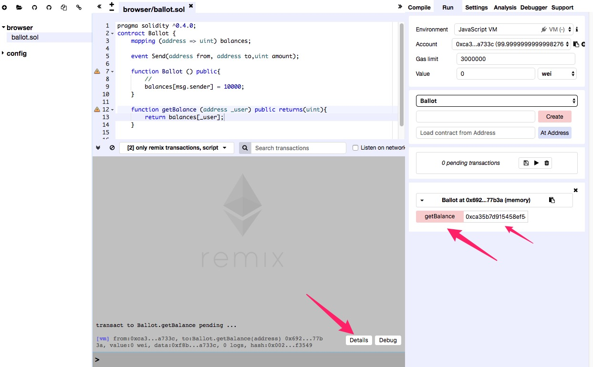Screen dimensions: 593x367
Task: Click the warning icon on line 7
Action: click(x=97, y=71)
